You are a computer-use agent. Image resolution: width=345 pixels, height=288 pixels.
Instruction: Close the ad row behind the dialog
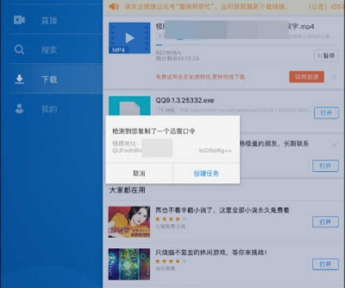point(335,146)
